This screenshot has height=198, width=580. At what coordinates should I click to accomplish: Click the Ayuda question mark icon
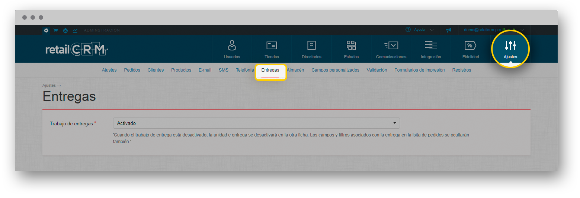(408, 30)
